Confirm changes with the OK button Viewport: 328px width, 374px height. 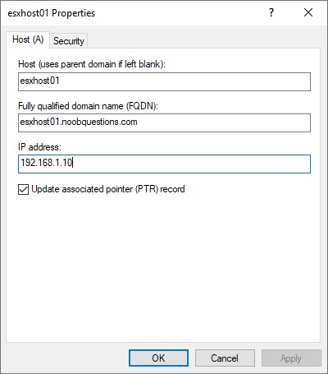point(158,358)
